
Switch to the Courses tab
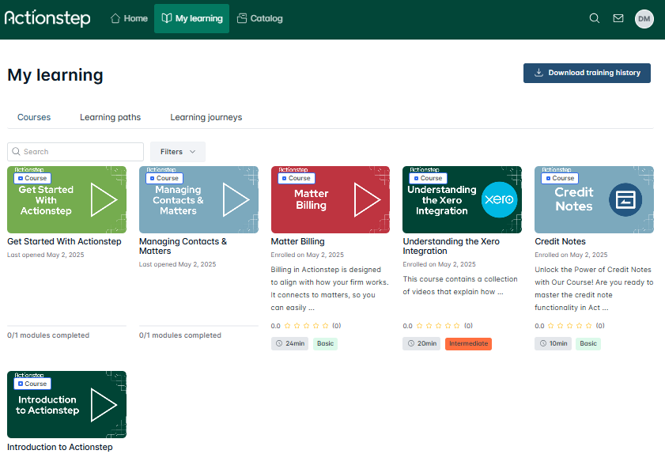(x=34, y=117)
